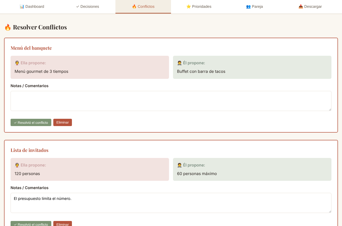Select the Conflictos tab
The width and height of the screenshot is (342, 226).
tap(143, 7)
